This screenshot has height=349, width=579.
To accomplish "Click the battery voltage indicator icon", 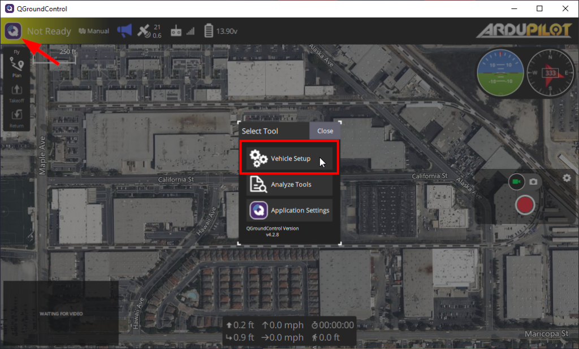I will 209,31.
